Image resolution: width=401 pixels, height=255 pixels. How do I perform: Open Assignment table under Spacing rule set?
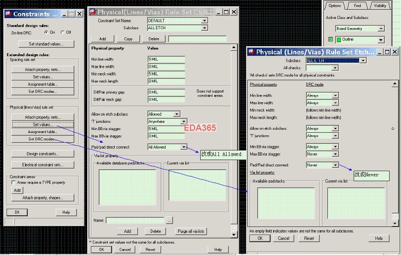43,84
